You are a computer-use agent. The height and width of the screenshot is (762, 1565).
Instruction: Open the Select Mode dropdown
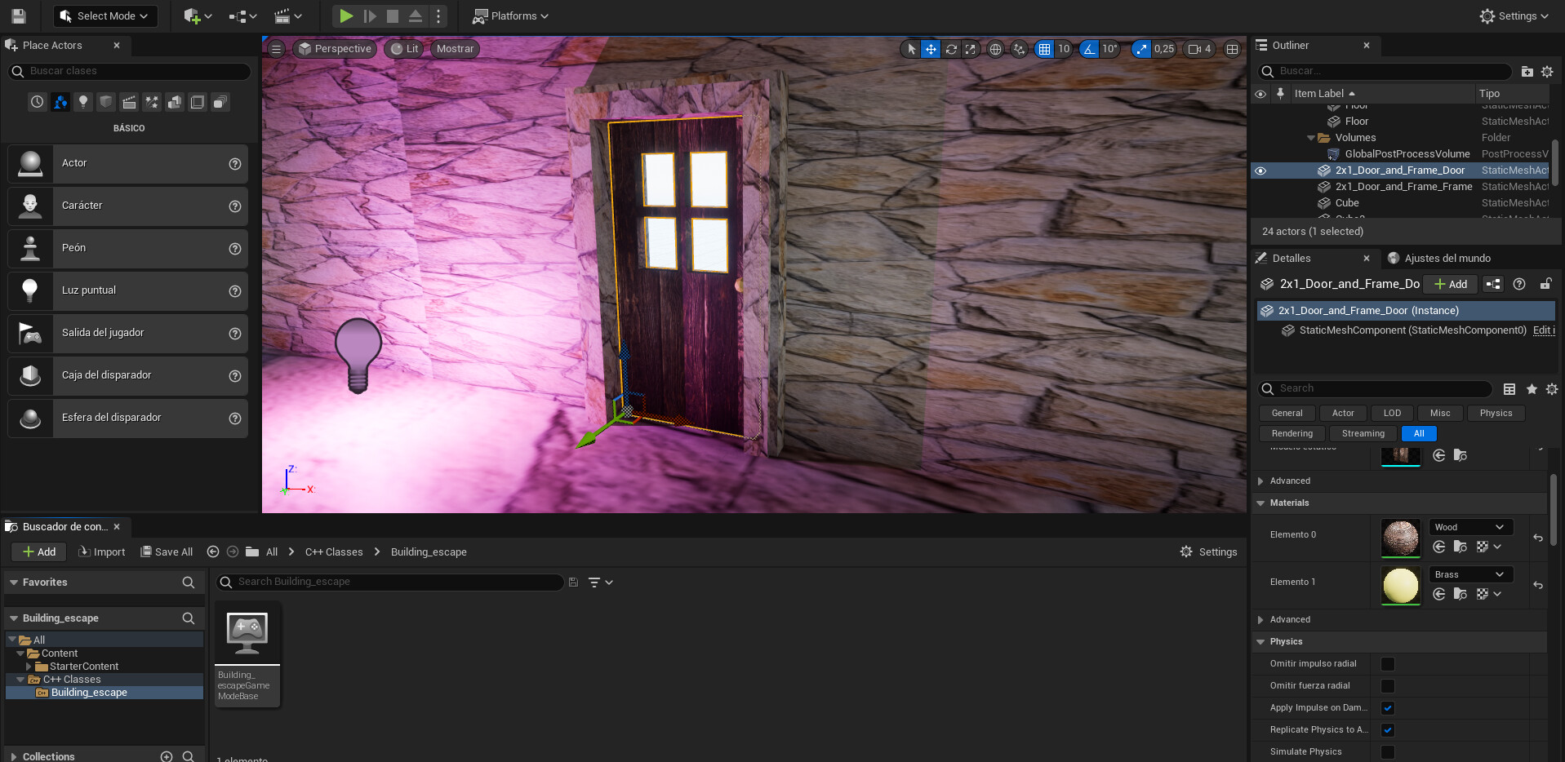click(104, 16)
